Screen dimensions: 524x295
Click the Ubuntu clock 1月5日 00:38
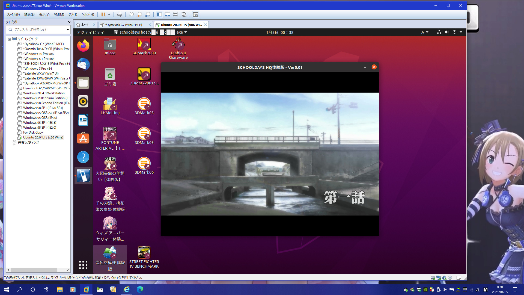click(280, 32)
